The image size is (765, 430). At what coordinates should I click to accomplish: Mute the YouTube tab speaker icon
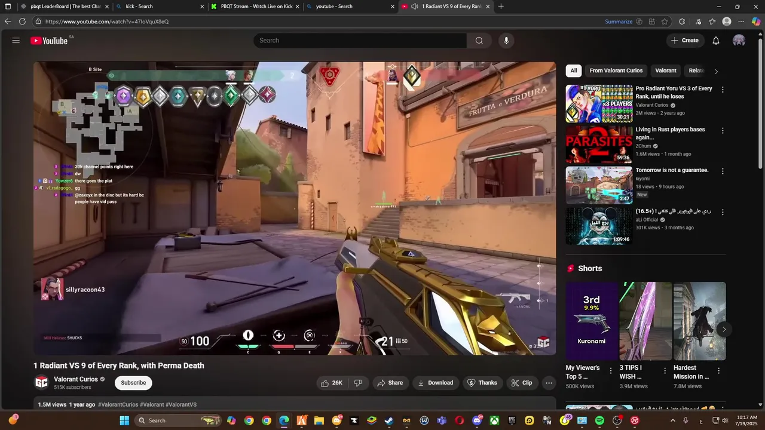415,7
